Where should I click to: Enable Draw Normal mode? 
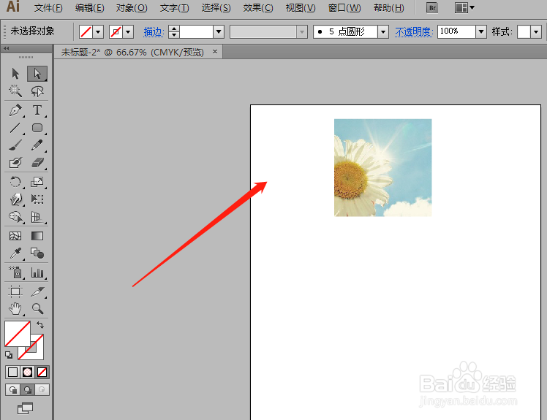click(x=13, y=389)
